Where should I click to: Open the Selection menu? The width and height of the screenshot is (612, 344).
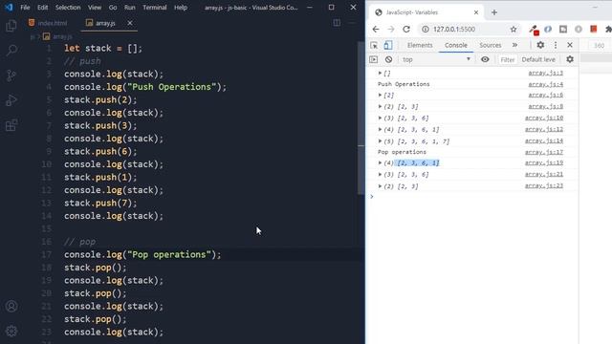pos(68,8)
